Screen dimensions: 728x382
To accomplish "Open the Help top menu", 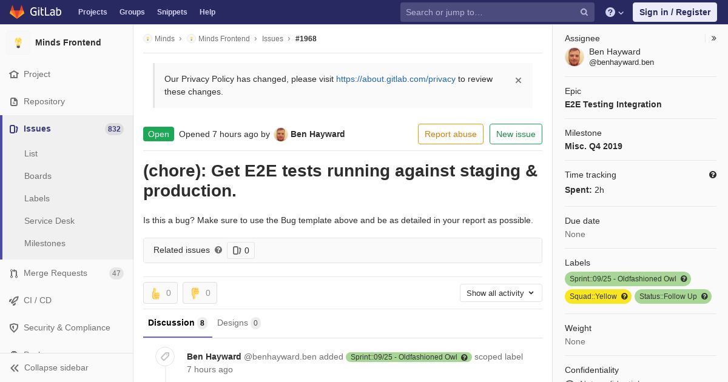I will 207,12.
